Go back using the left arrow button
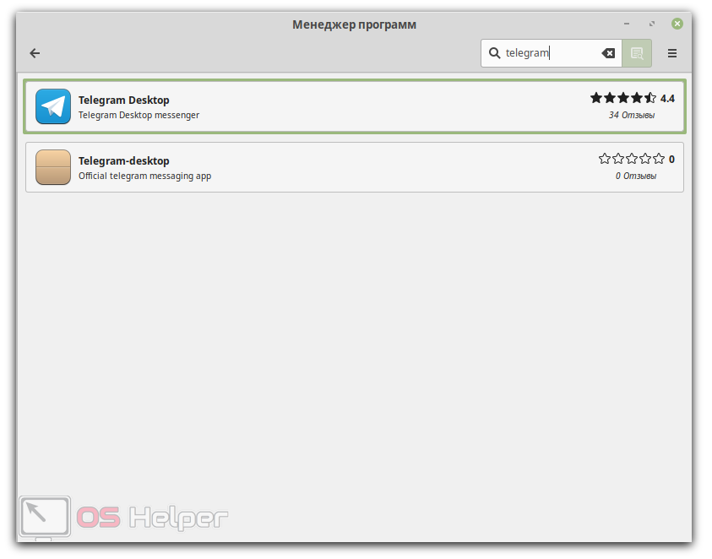Screen dimensions: 712x559 [35, 53]
